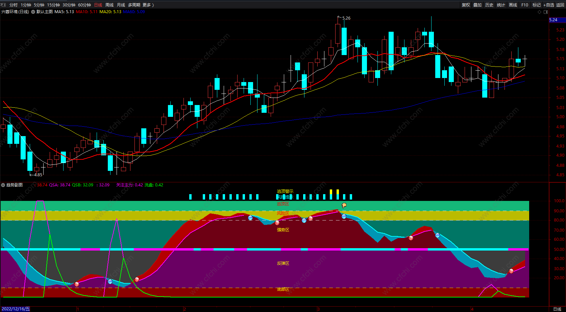This screenshot has width=566, height=312.
Task: Select the 周线 weekly chart tab
Action: point(109,5)
